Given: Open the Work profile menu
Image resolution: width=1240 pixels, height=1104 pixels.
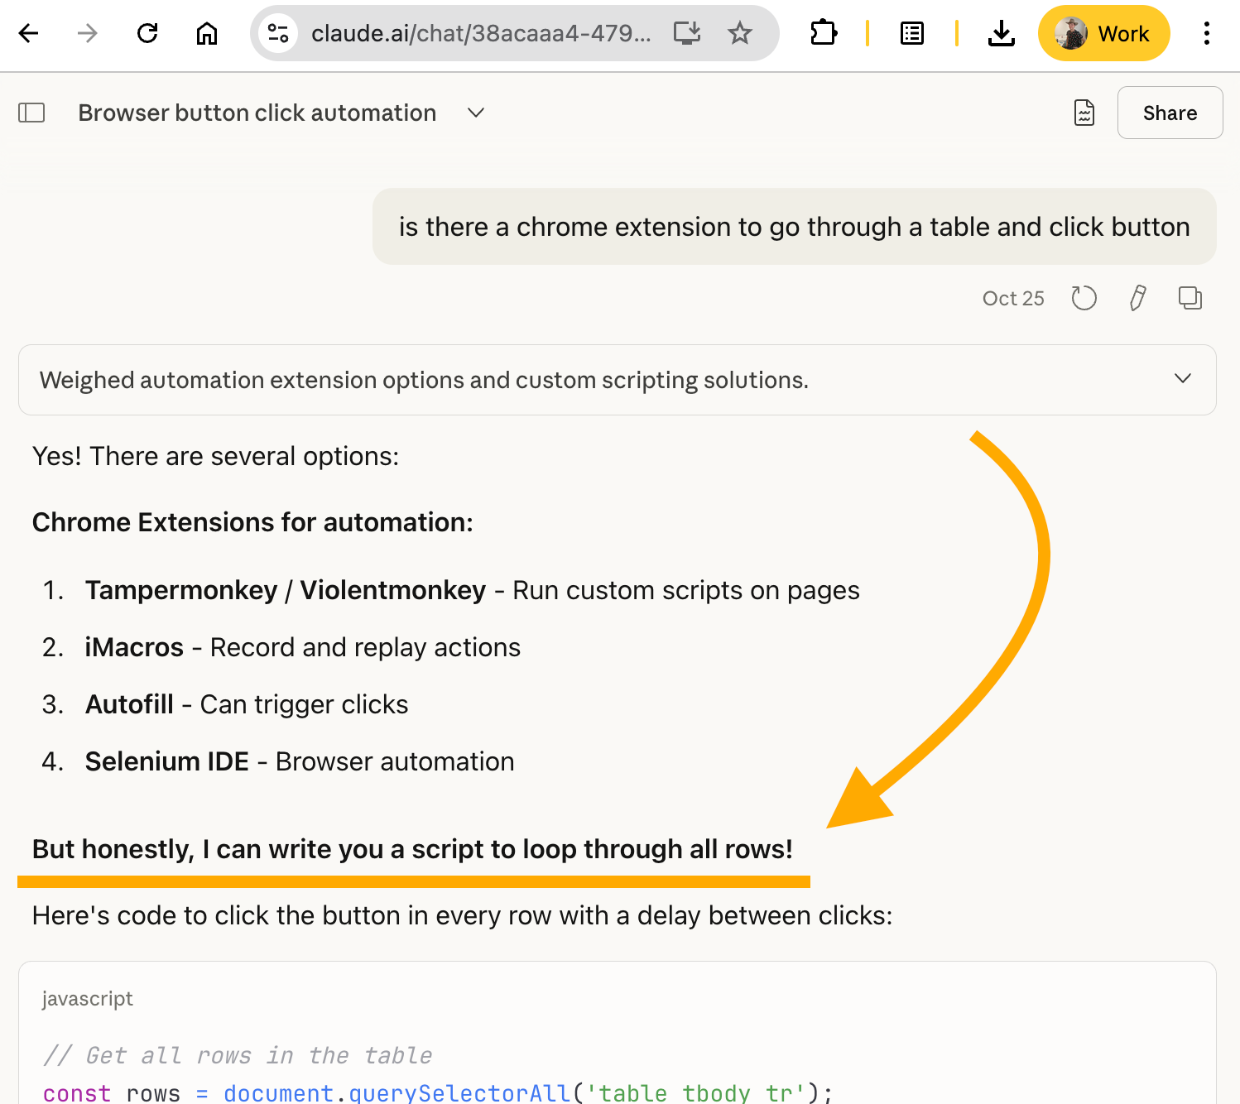Looking at the screenshot, I should pyautogui.click(x=1103, y=33).
